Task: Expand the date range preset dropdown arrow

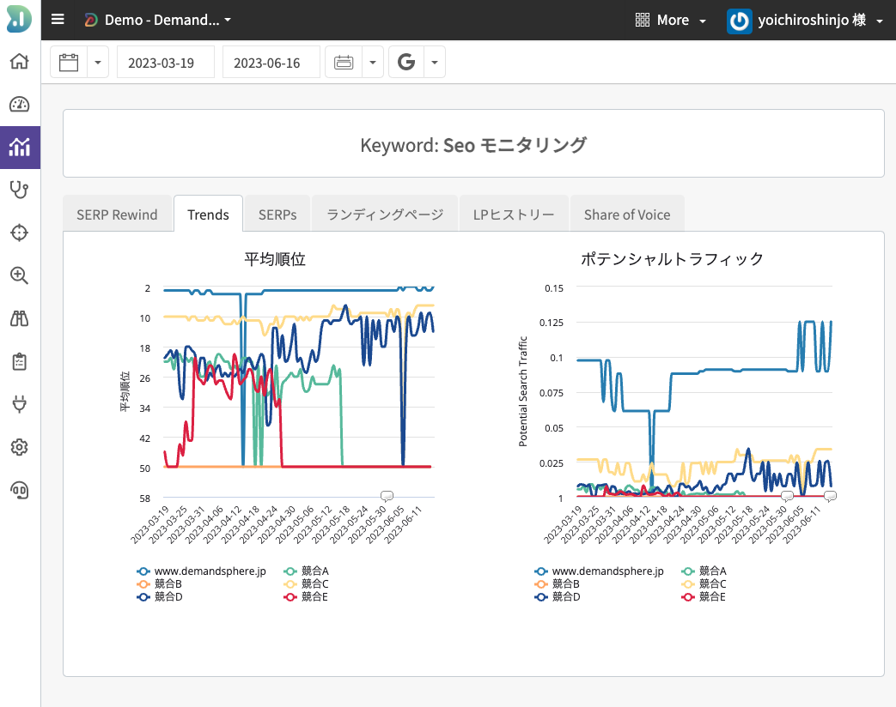Action: [x=373, y=62]
